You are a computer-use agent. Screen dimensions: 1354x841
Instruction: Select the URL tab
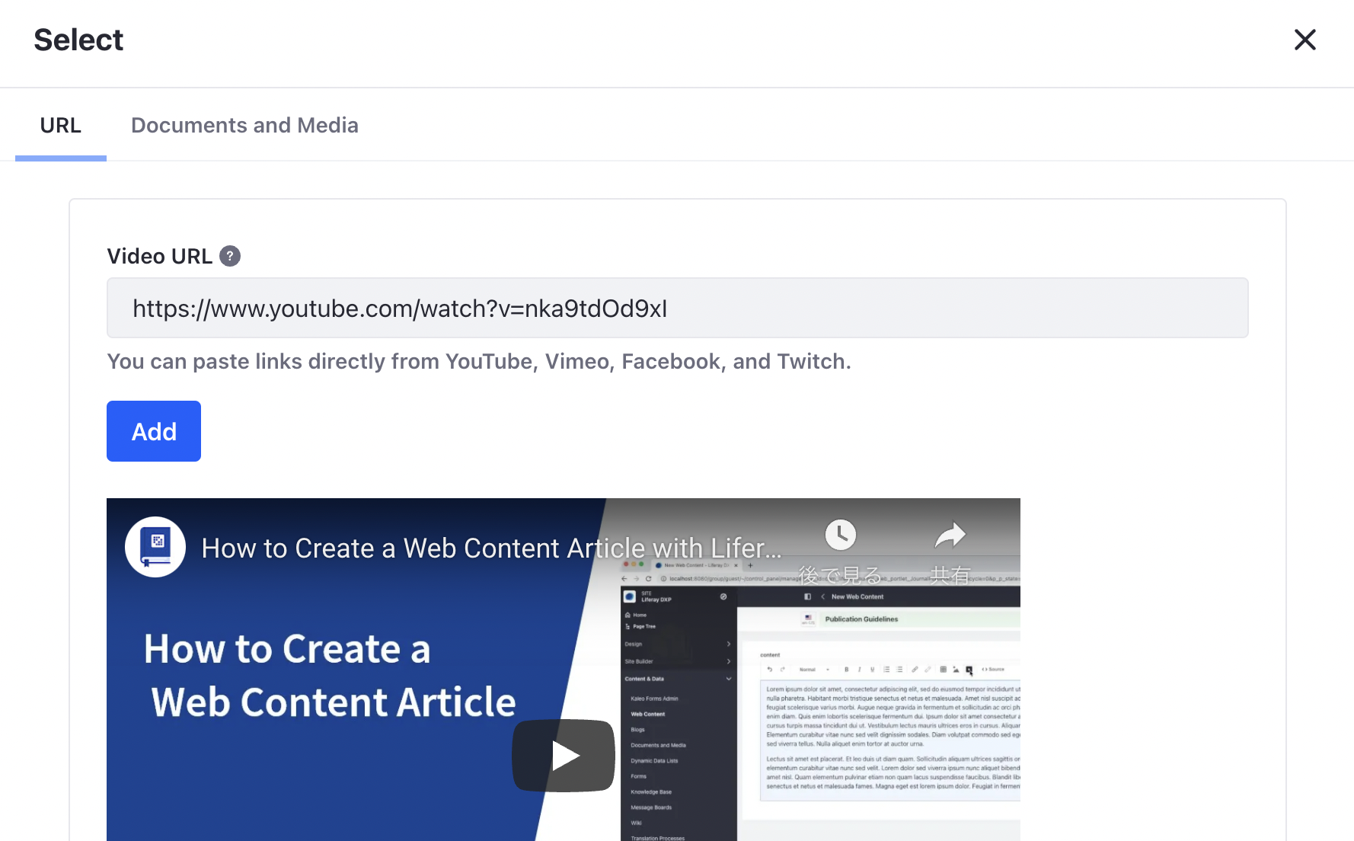(x=61, y=126)
